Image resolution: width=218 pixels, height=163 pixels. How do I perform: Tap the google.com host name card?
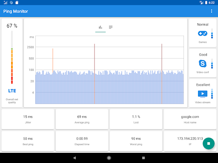coord(190,119)
